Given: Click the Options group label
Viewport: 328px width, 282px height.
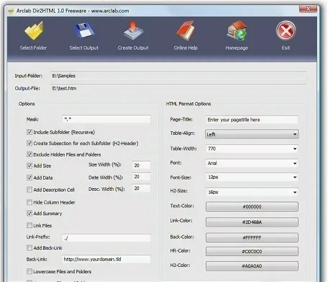Looking at the screenshot, I should 27,104.
